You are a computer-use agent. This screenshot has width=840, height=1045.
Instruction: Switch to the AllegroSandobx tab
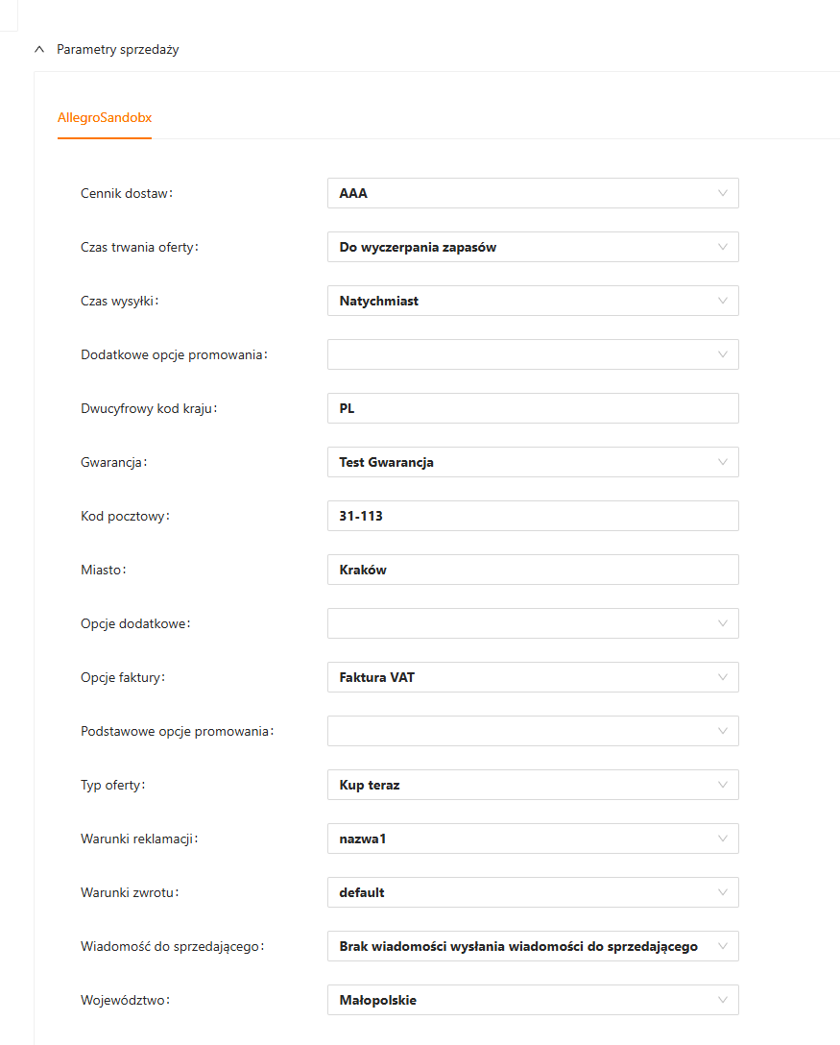105,118
